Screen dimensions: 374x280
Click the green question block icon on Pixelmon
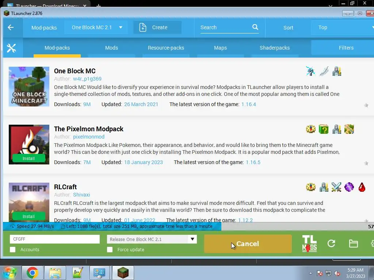(x=324, y=129)
